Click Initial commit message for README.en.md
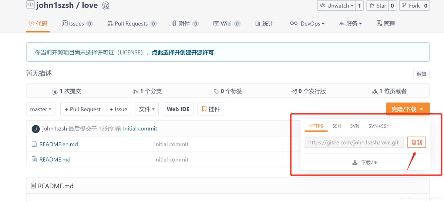Screen dimensions: 444x202 pyautogui.click(x=171, y=144)
